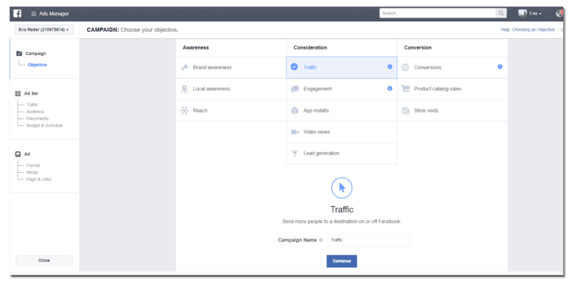573x282 pixels.
Task: Open the Ads Manager hamburger menu
Action: 34,14
